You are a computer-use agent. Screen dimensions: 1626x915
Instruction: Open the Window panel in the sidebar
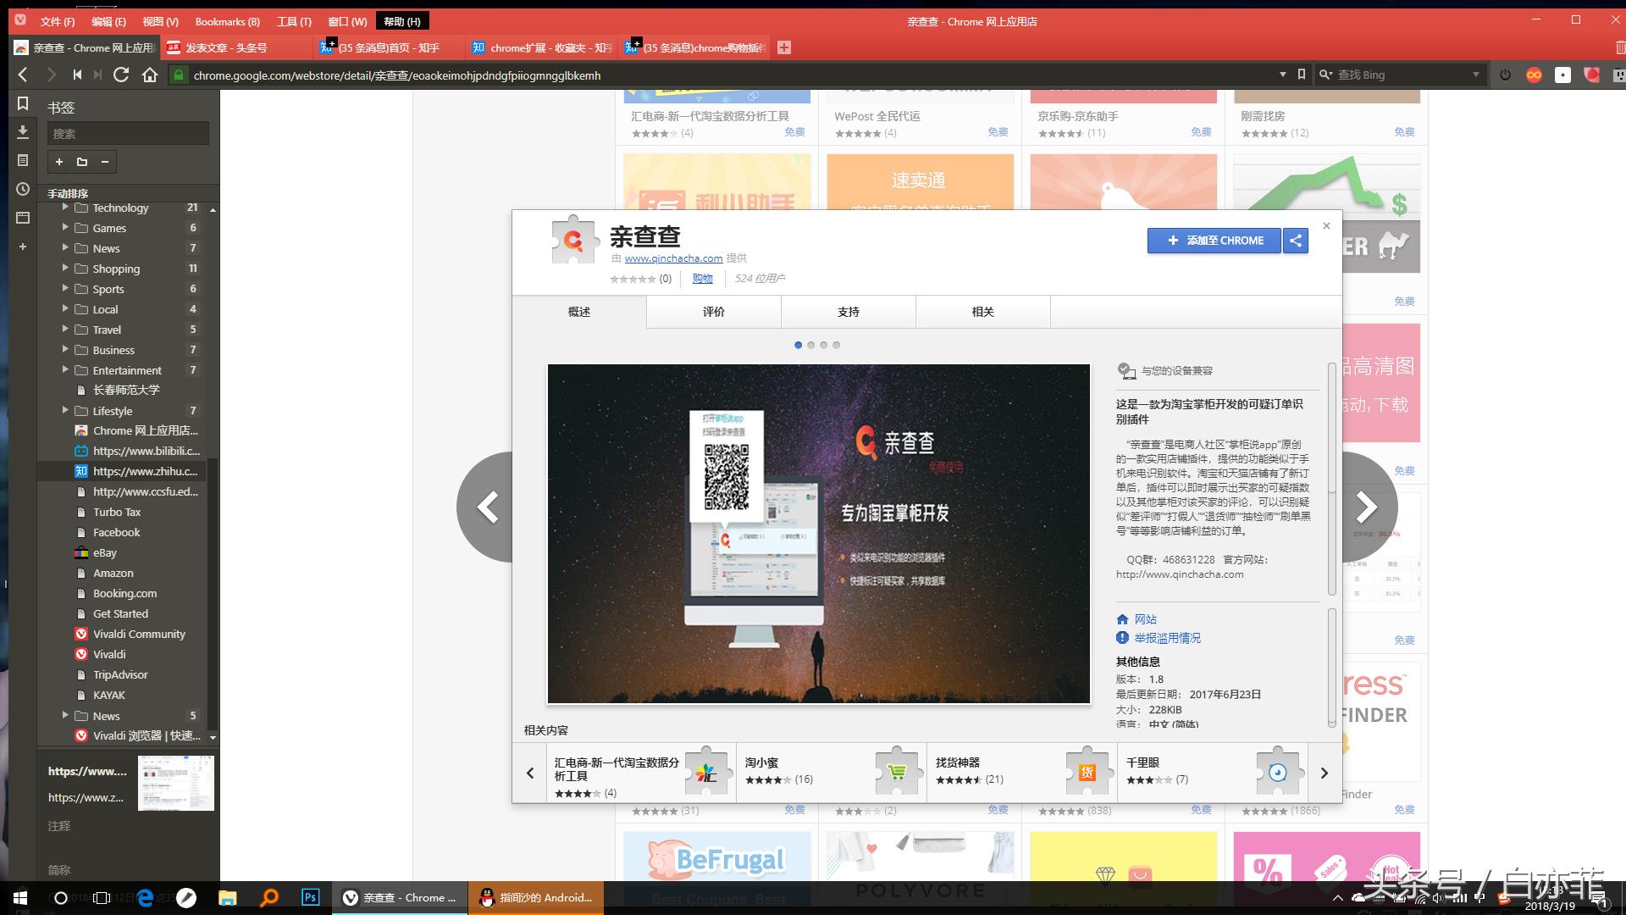click(22, 216)
